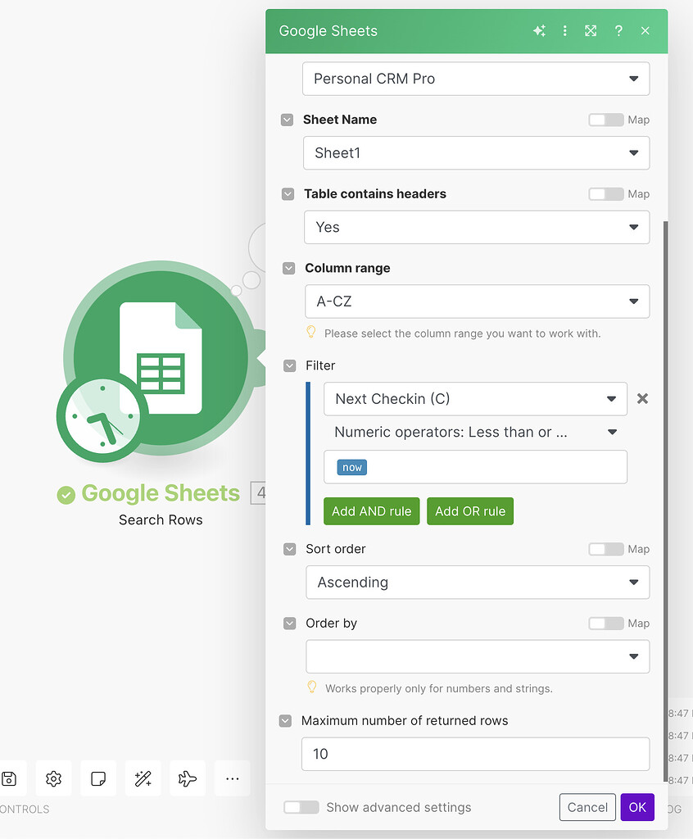Open the Sheet Name dropdown showing Sheet1
This screenshot has height=839, width=693.
[x=476, y=153]
